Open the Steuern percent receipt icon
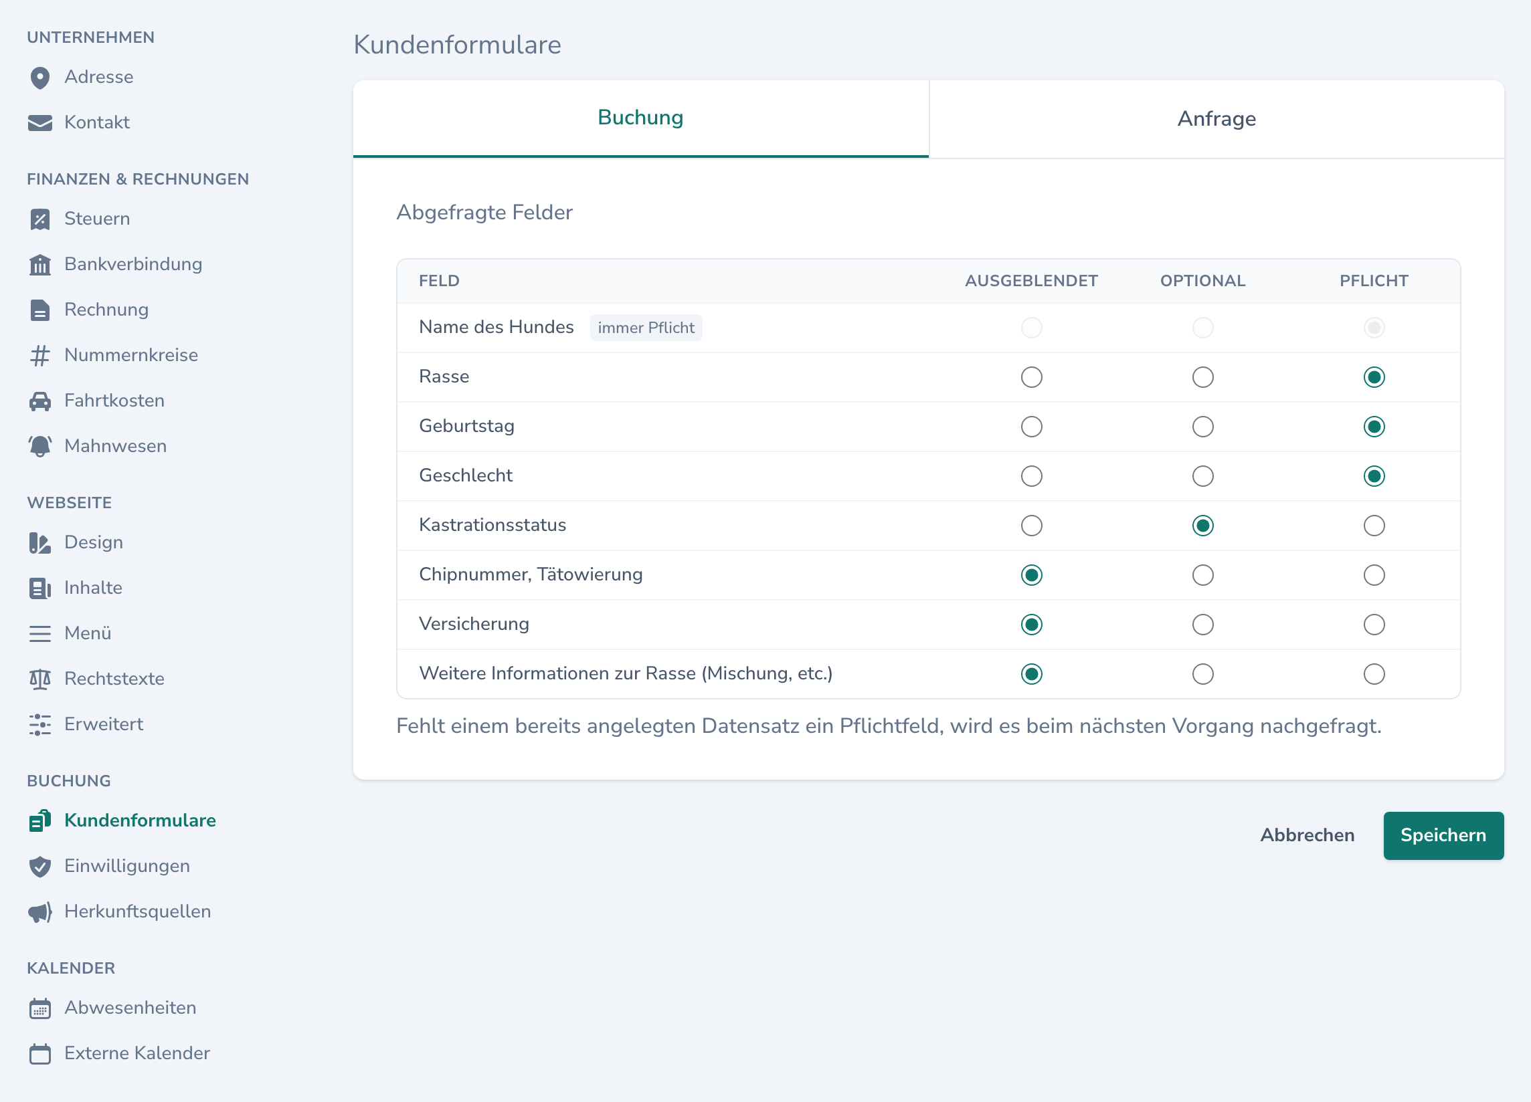This screenshot has height=1102, width=1531. click(x=40, y=219)
